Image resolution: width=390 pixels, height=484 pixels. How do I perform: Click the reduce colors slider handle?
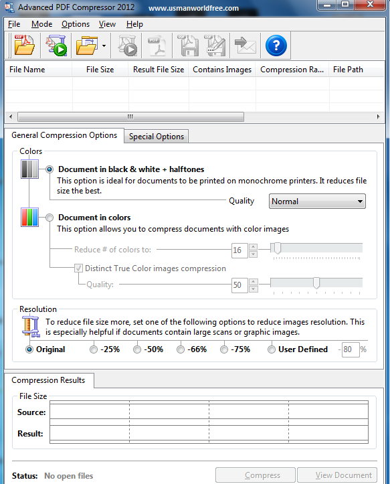(278, 248)
